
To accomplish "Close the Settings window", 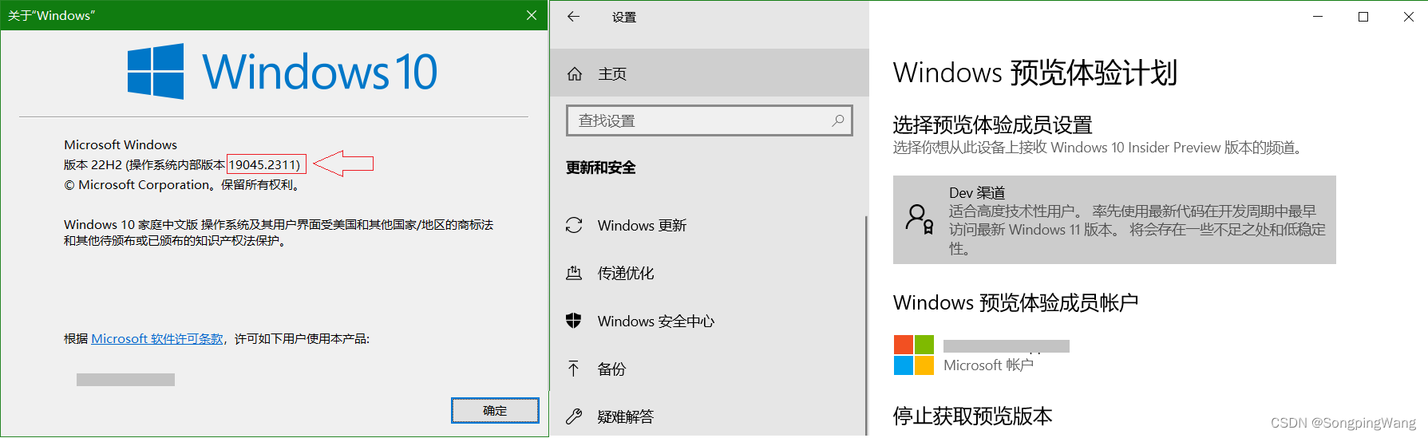I will click(x=1408, y=17).
